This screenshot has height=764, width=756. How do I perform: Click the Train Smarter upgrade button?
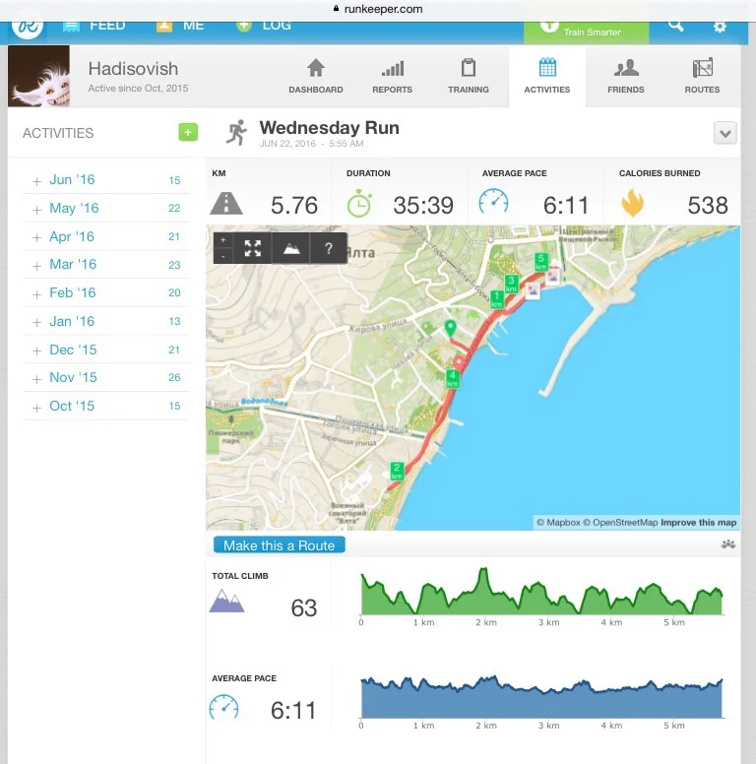click(x=586, y=32)
